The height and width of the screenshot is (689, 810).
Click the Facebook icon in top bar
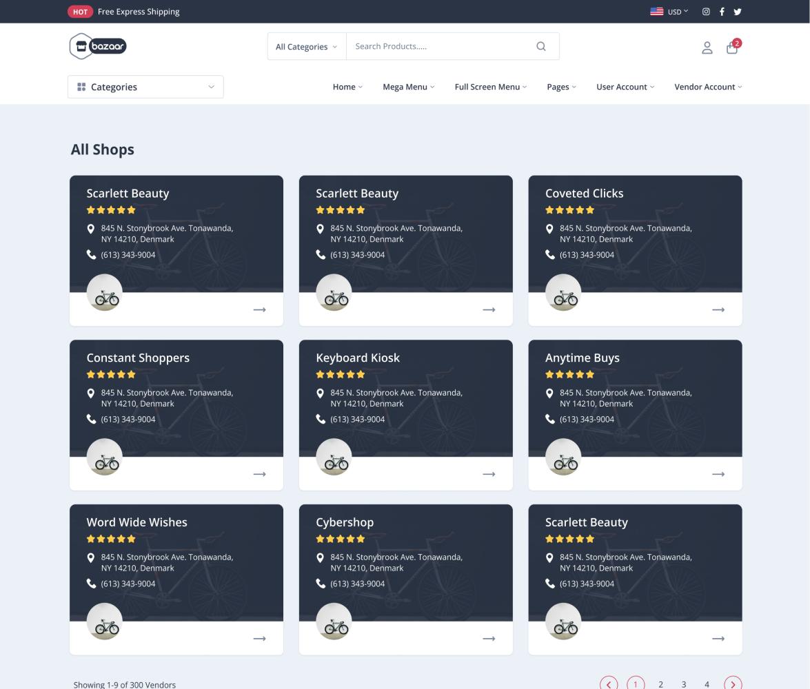[x=722, y=12]
